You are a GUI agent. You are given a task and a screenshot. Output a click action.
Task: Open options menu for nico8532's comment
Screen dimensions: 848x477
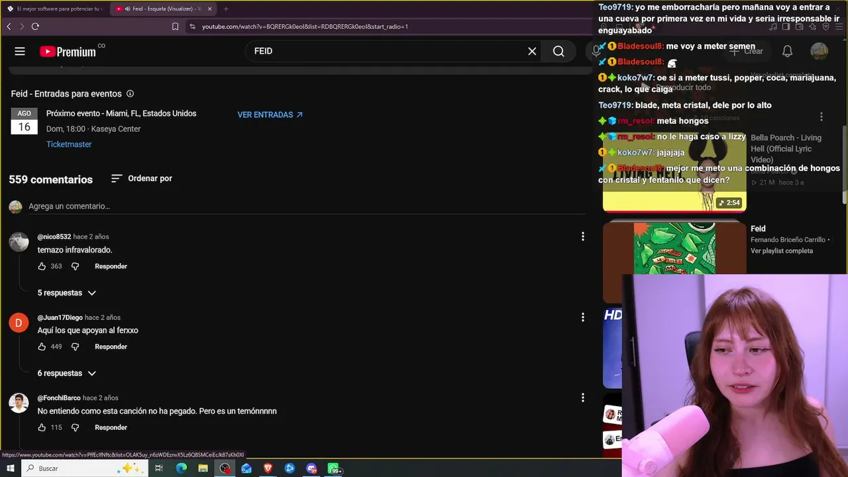(x=582, y=237)
